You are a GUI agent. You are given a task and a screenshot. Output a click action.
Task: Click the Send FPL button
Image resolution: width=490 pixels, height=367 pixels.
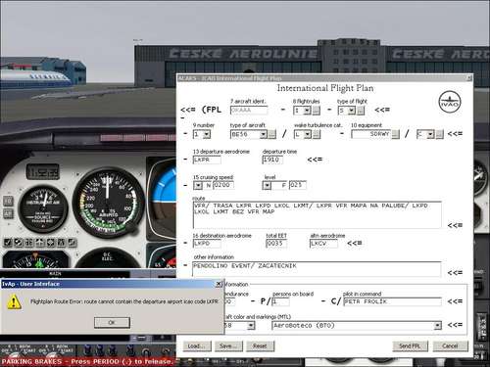tap(410, 345)
